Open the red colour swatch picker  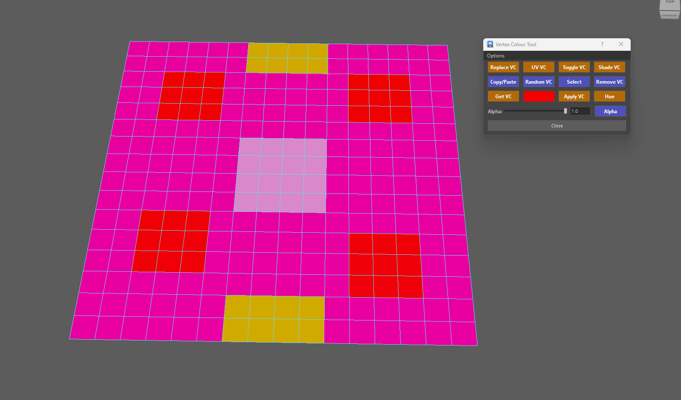tap(539, 97)
